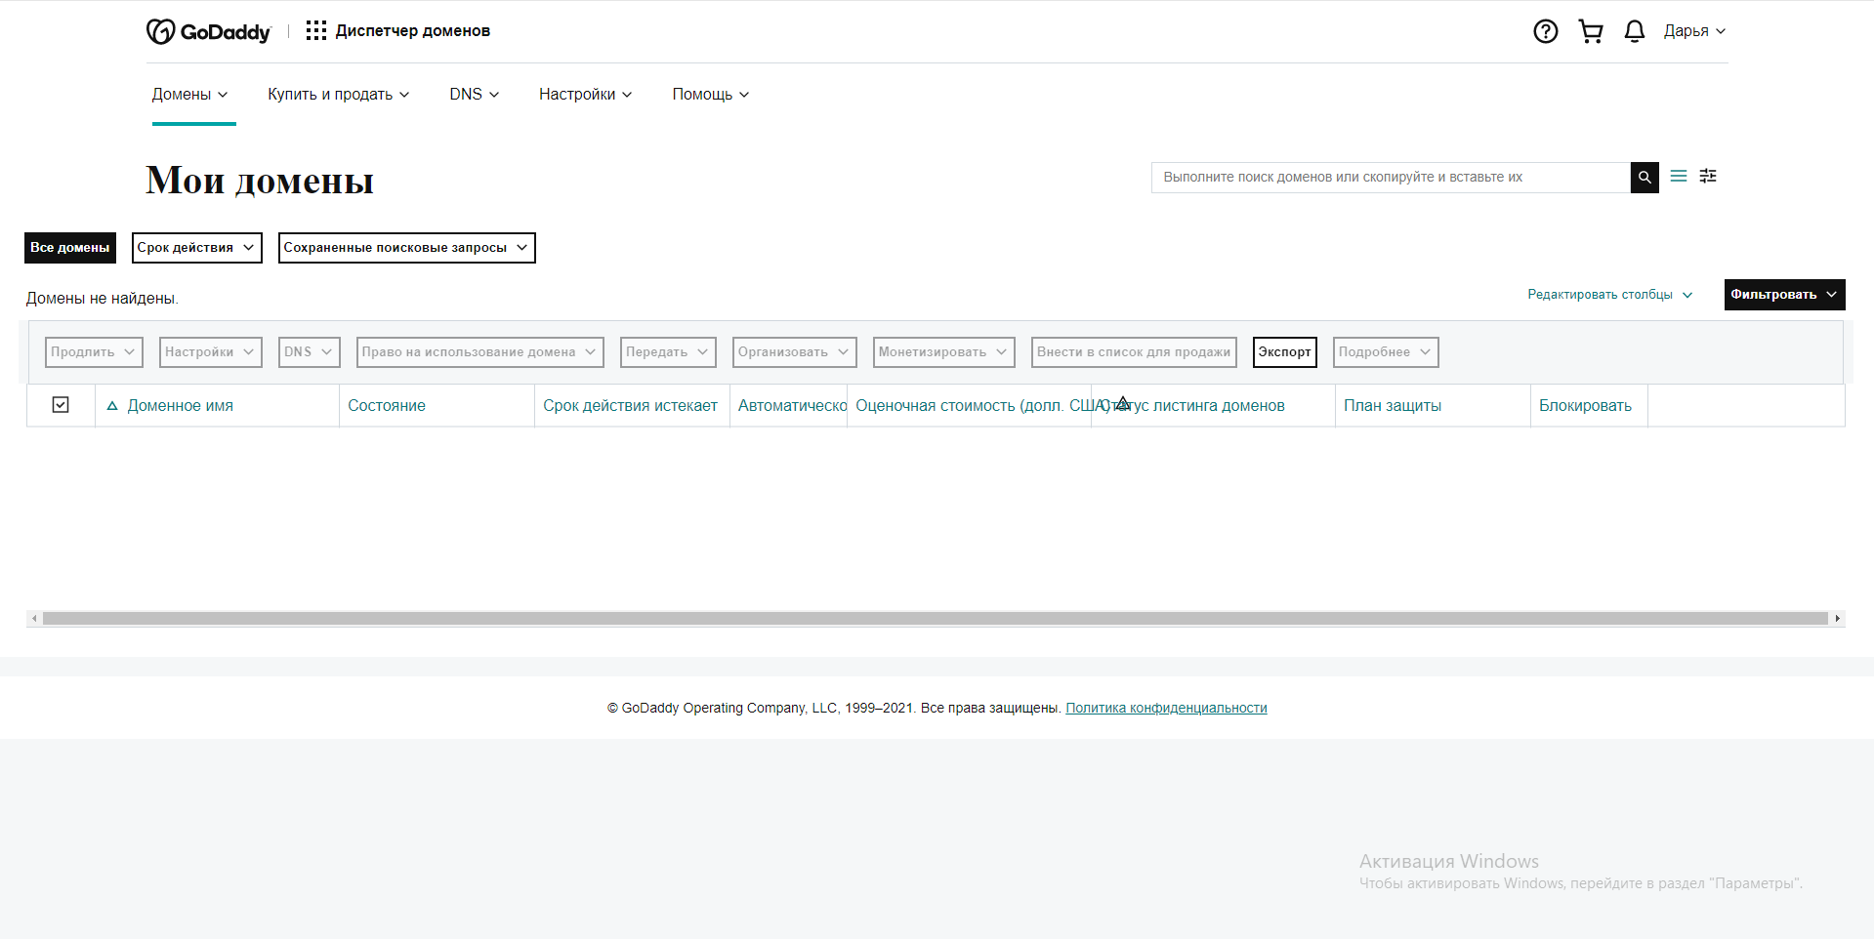Sort by the Автоматическо column header
This screenshot has height=939, width=1874.
(x=792, y=406)
